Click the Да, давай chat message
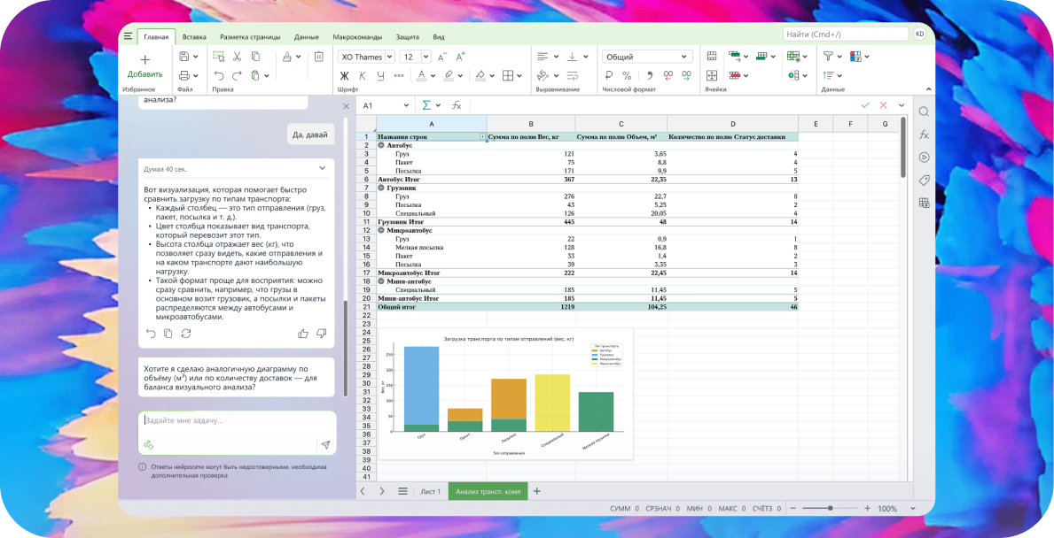Screen dimensions: 1054x538 point(311,134)
